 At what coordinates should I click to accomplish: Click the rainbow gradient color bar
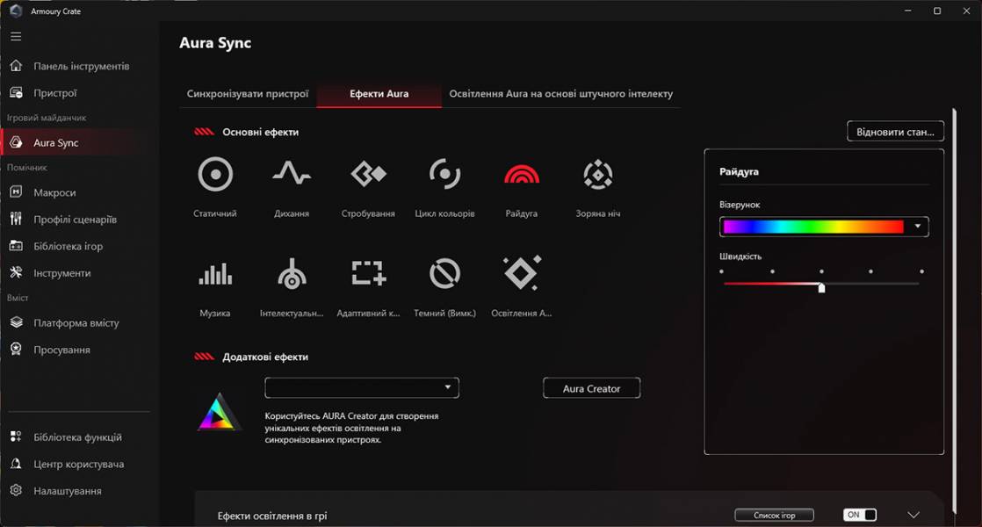[813, 227]
